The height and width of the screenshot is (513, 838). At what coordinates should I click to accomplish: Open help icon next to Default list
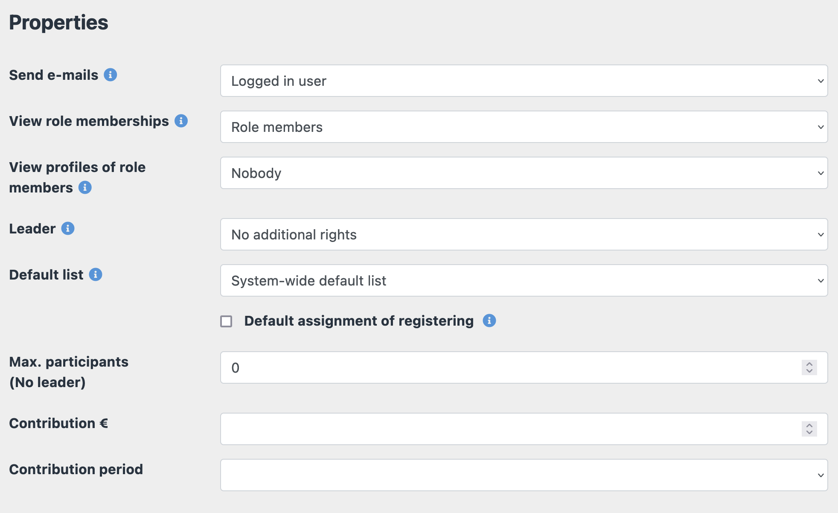[x=96, y=274]
